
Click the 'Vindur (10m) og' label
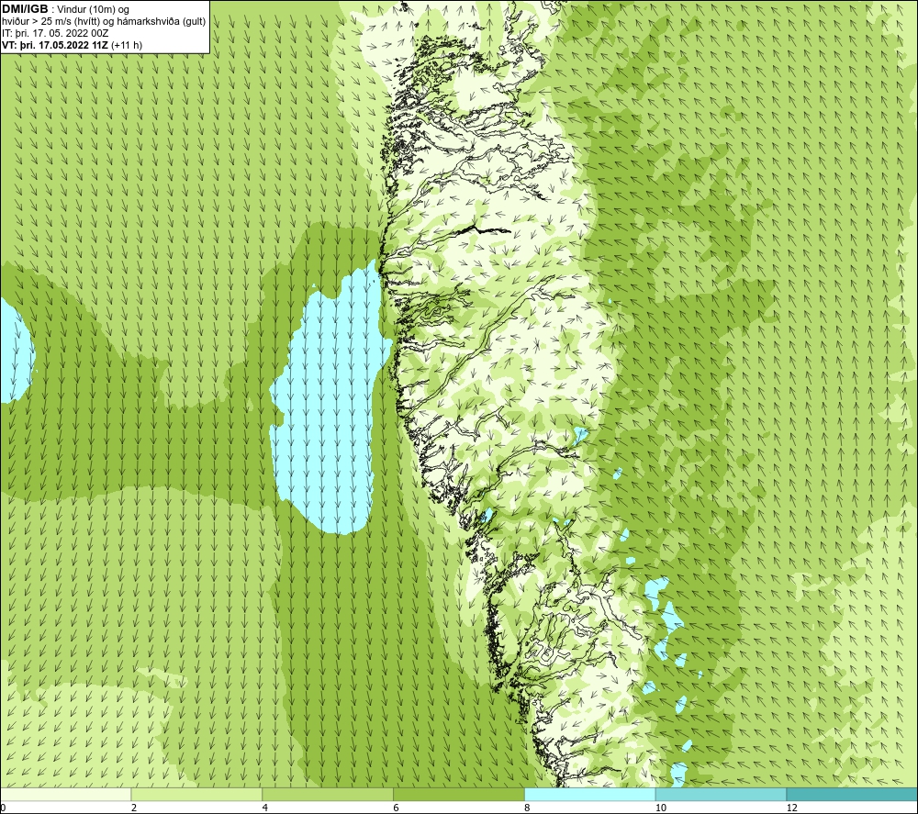(x=95, y=10)
